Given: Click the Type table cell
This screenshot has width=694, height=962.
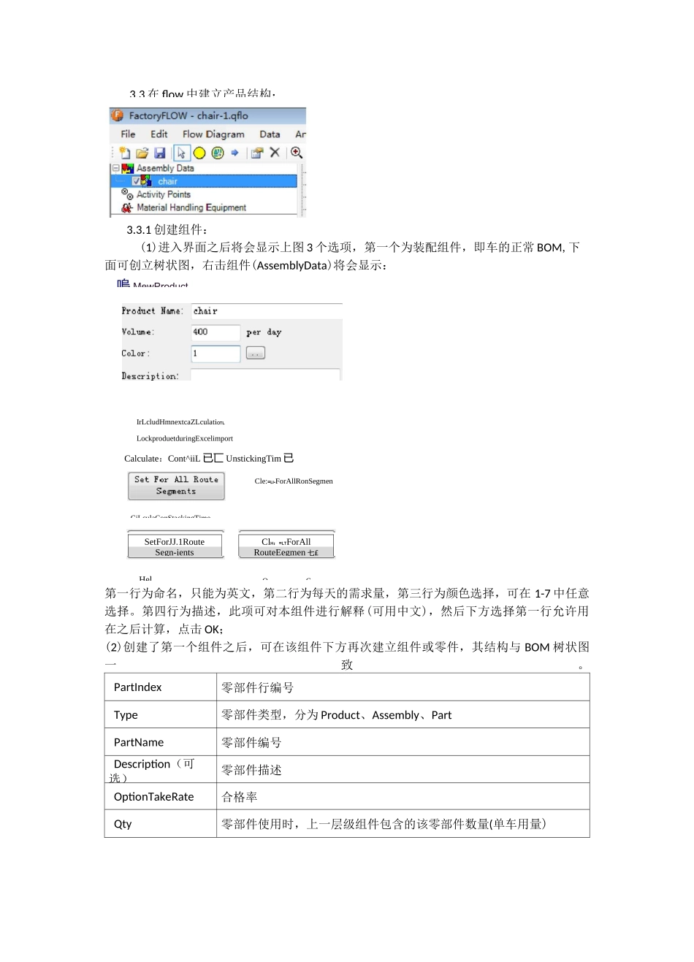Looking at the screenshot, I should point(161,715).
